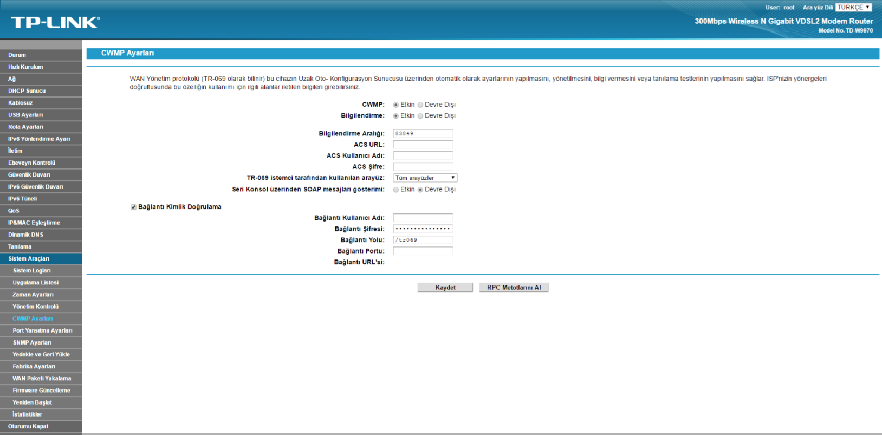Open DHCP Sunucu menu
Screen dimensions: 882x435
[x=41, y=91]
